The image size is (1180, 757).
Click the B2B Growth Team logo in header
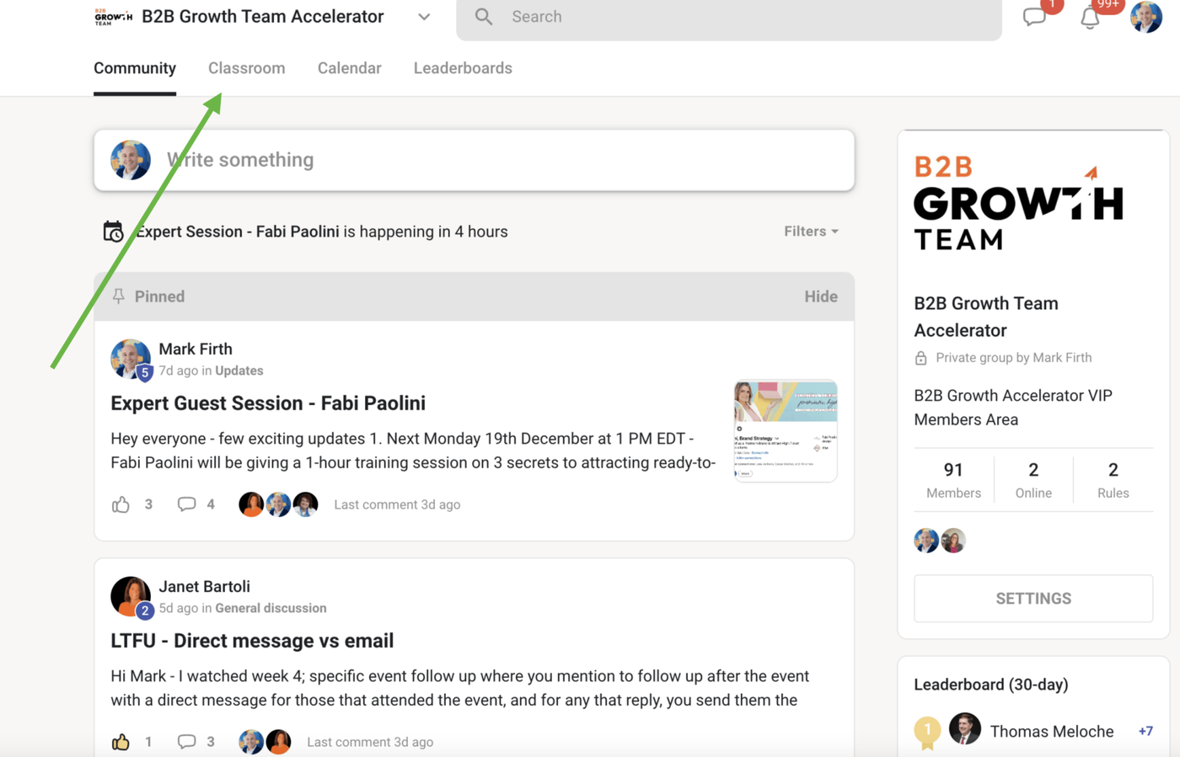[x=113, y=17]
